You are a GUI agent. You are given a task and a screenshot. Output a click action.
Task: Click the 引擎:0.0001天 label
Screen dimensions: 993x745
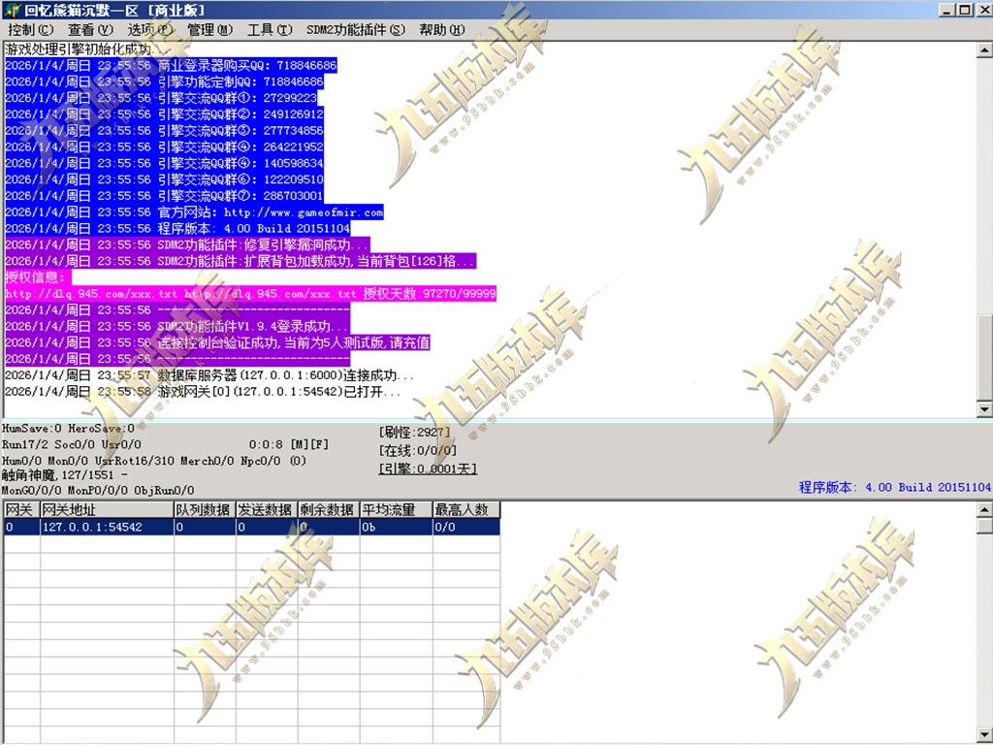[x=428, y=469]
